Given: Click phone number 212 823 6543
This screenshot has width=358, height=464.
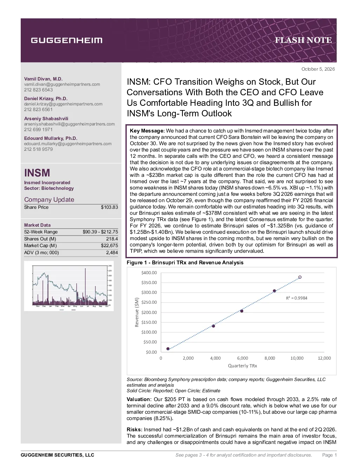Looking at the screenshot, I should click(x=38, y=90).
